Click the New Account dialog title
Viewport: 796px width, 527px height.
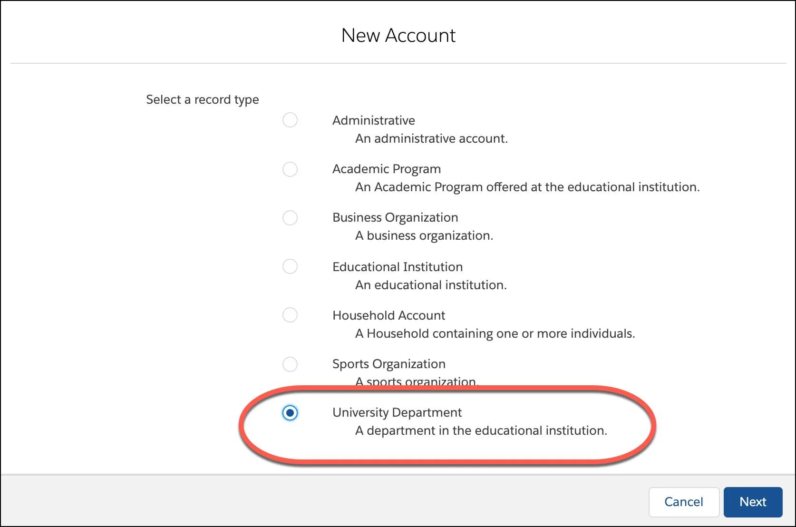point(398,35)
